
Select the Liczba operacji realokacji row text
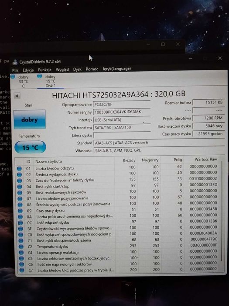(x=58, y=253)
